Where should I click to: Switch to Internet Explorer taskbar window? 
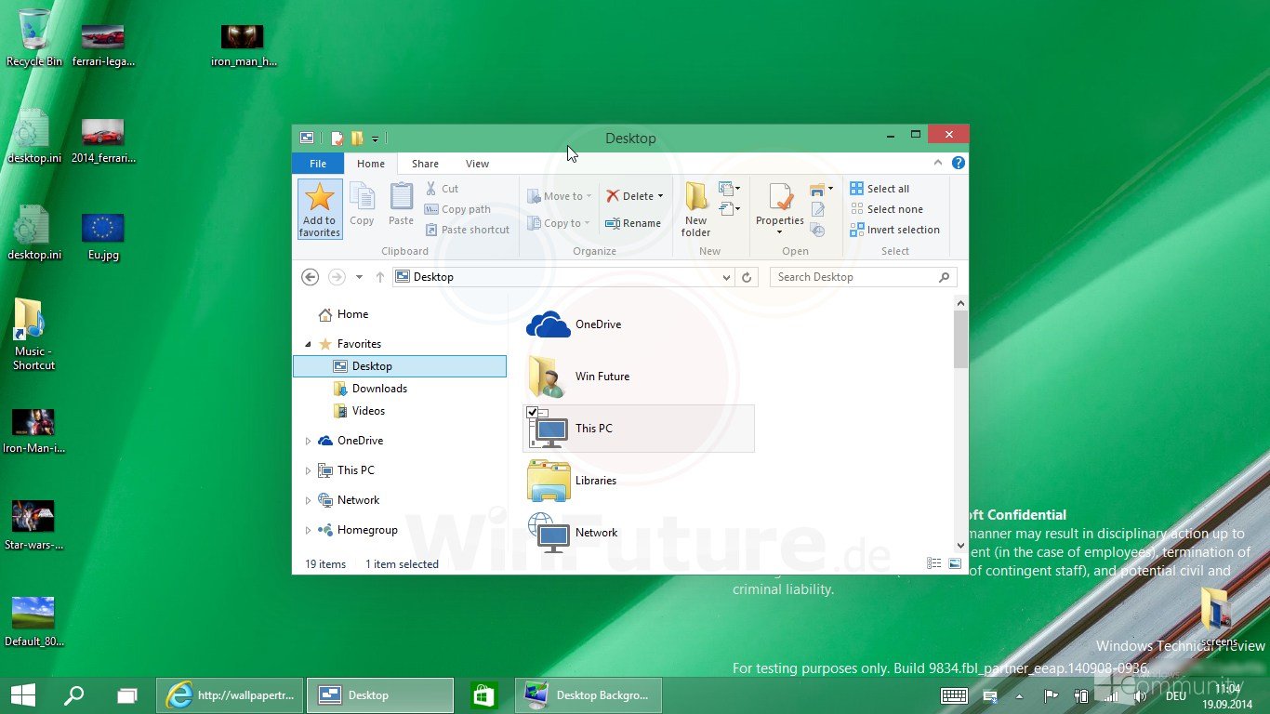[x=232, y=695]
